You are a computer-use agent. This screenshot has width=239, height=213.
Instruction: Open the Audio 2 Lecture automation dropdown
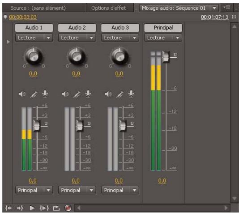[x=77, y=38]
